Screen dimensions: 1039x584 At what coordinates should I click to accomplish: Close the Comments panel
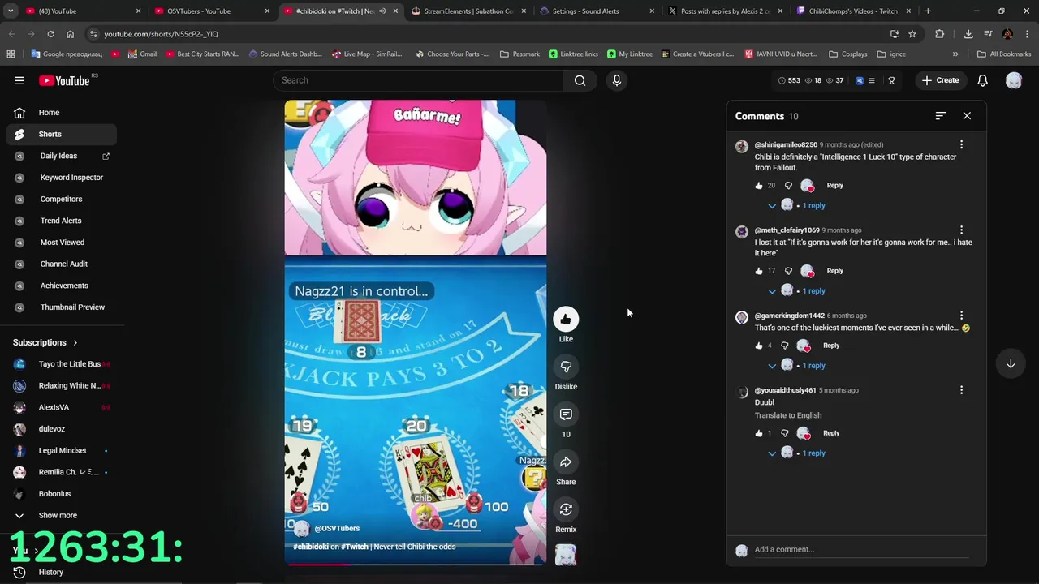click(967, 116)
